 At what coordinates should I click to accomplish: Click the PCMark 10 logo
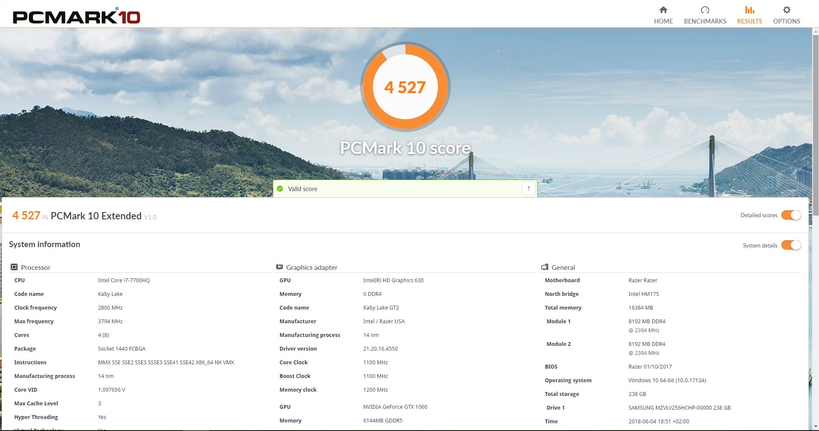click(x=77, y=17)
